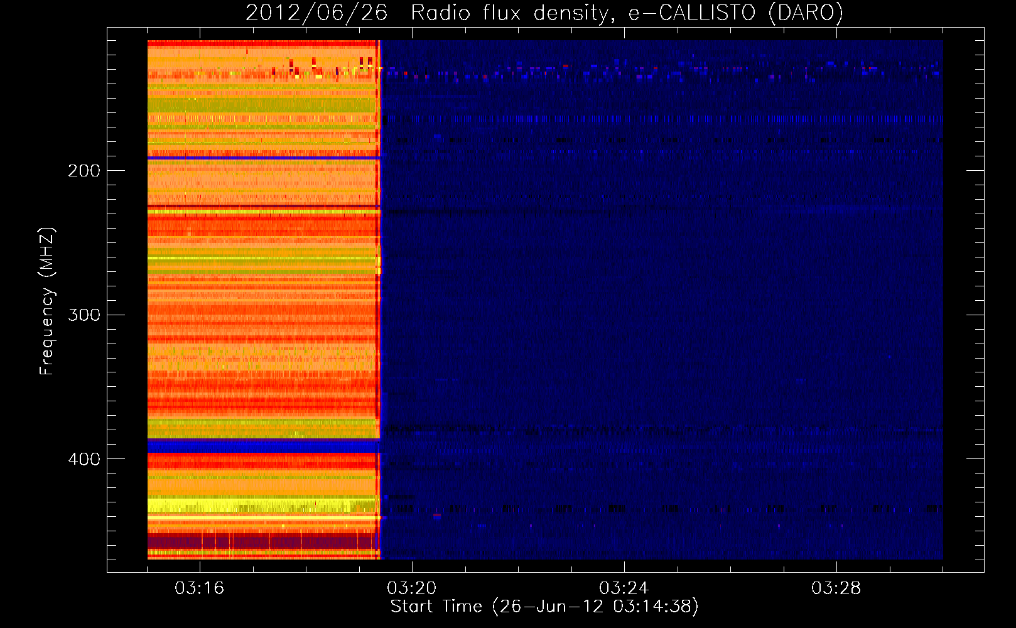Click the "Start Time (26-Jun-12 03:14:38)" axis label

544,607
